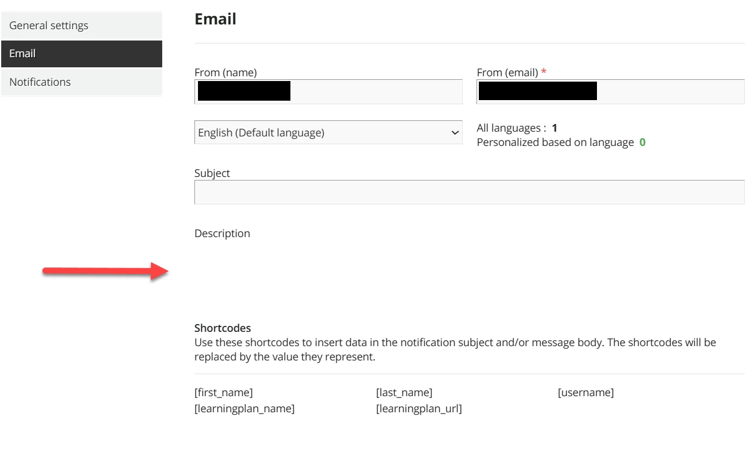
Task: Go to the Notifications section
Action: point(40,82)
